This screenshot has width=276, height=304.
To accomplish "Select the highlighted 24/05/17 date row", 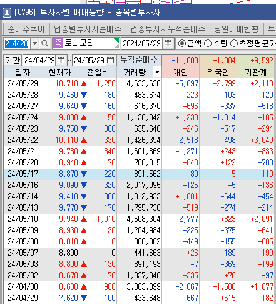I will (23, 174).
